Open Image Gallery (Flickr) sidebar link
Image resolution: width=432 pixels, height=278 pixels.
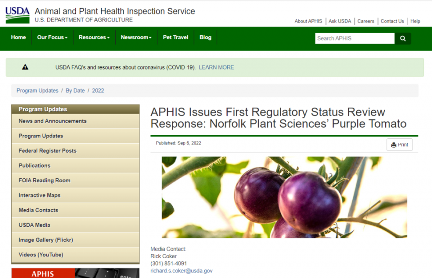click(x=46, y=240)
